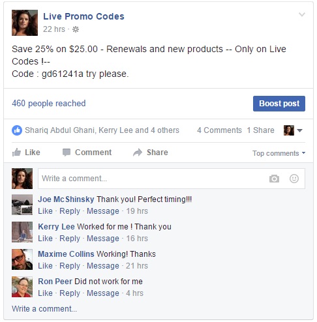Toggle Like on the post
The height and width of the screenshot is (322, 317).
tap(26, 153)
